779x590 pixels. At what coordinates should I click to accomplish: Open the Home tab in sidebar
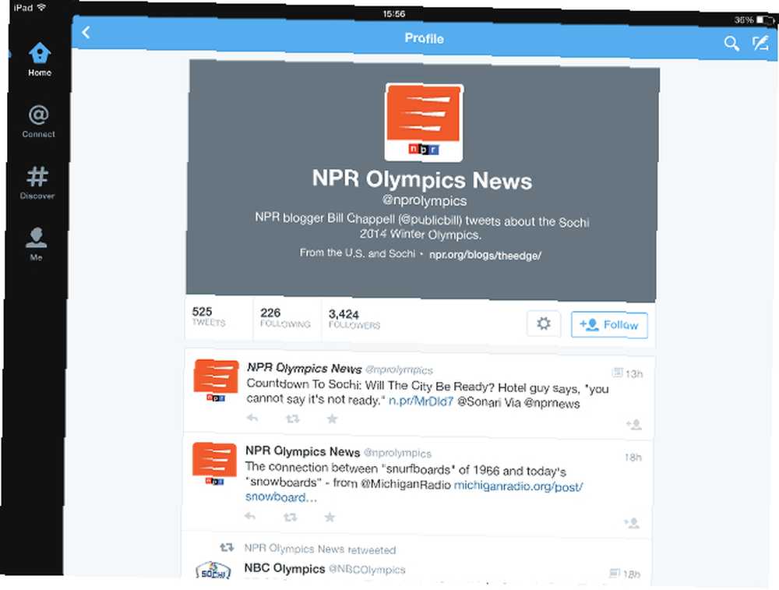40,60
